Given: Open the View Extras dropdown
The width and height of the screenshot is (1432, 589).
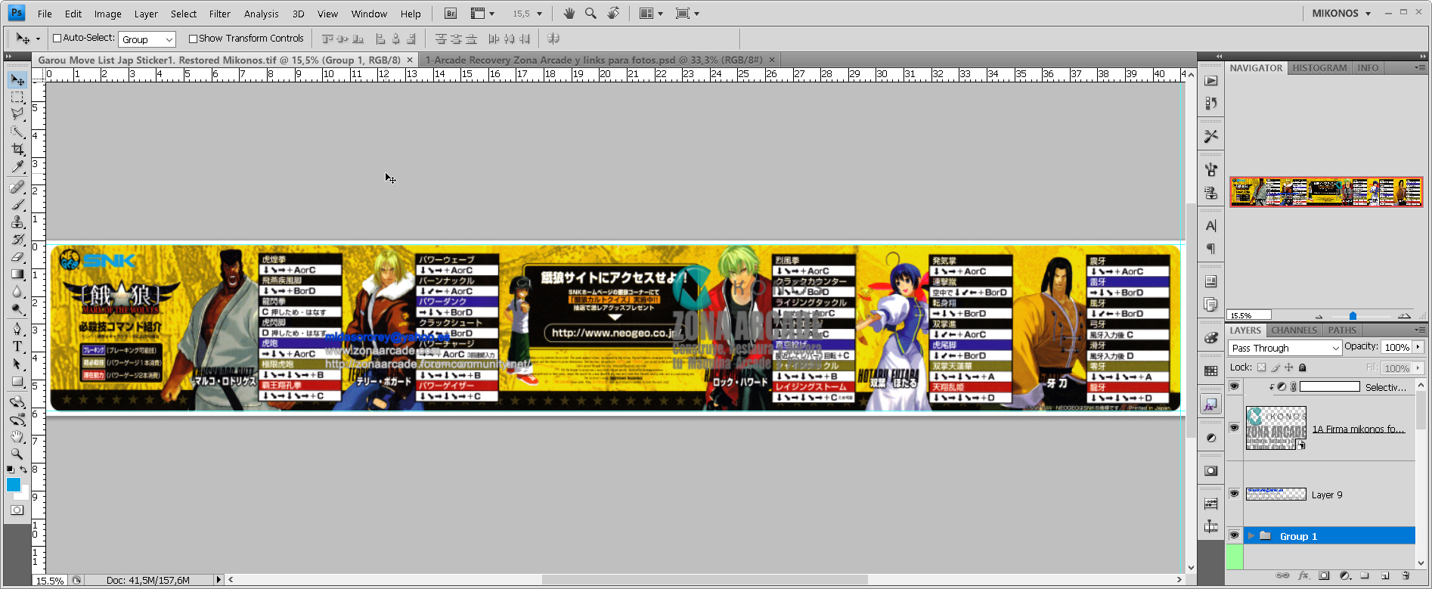Looking at the screenshot, I should click(x=482, y=14).
